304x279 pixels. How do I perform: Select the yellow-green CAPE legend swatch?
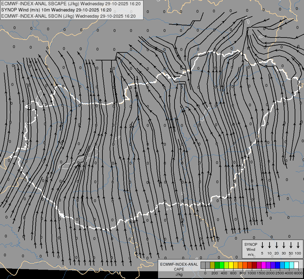(x=226, y=265)
